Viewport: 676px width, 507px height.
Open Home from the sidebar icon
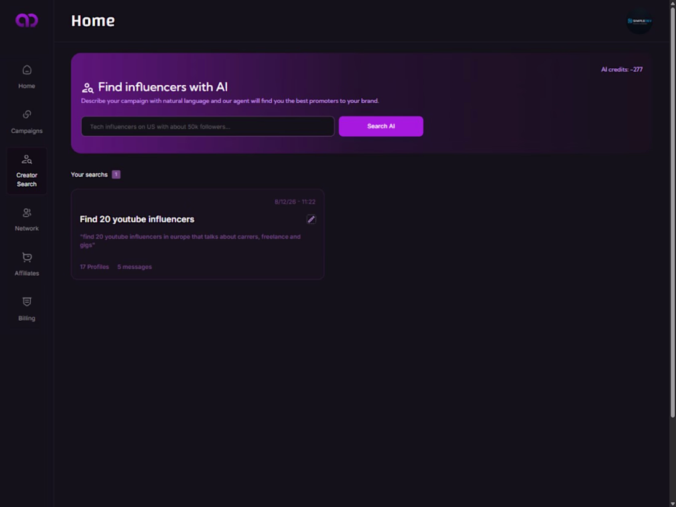[26, 70]
